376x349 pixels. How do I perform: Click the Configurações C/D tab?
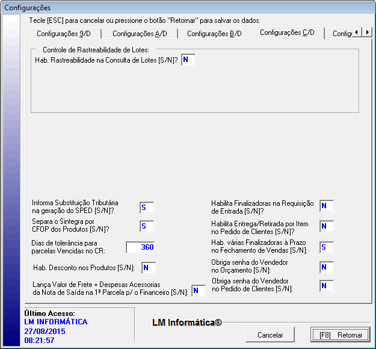287,32
